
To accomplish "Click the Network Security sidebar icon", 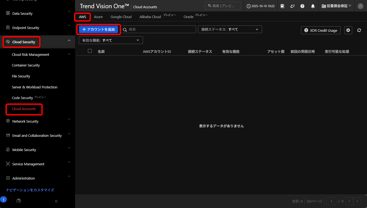I will click(8, 121).
